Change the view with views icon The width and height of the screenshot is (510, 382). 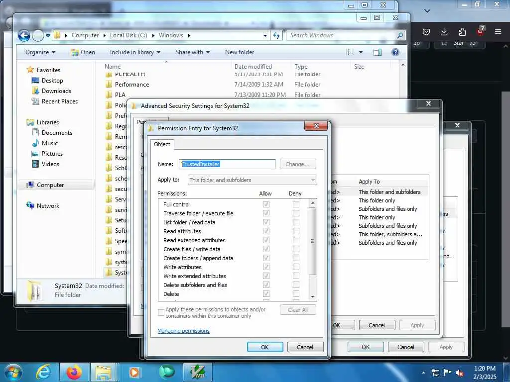tap(350, 52)
